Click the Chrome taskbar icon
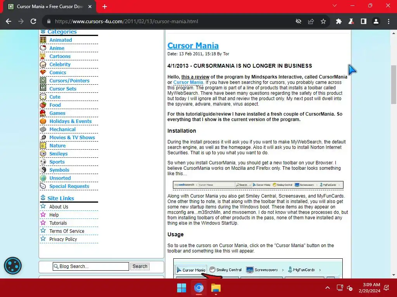The width and height of the screenshot is (397, 297). click(x=199, y=288)
